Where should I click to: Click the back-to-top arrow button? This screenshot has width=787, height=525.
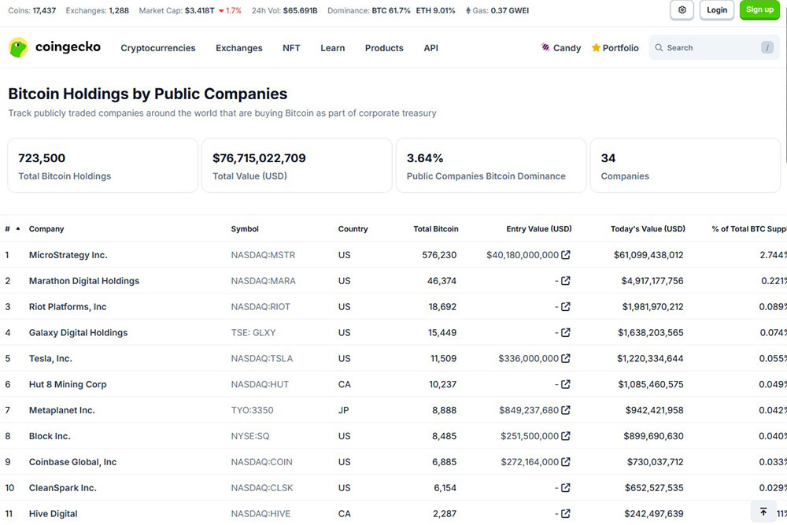click(763, 512)
